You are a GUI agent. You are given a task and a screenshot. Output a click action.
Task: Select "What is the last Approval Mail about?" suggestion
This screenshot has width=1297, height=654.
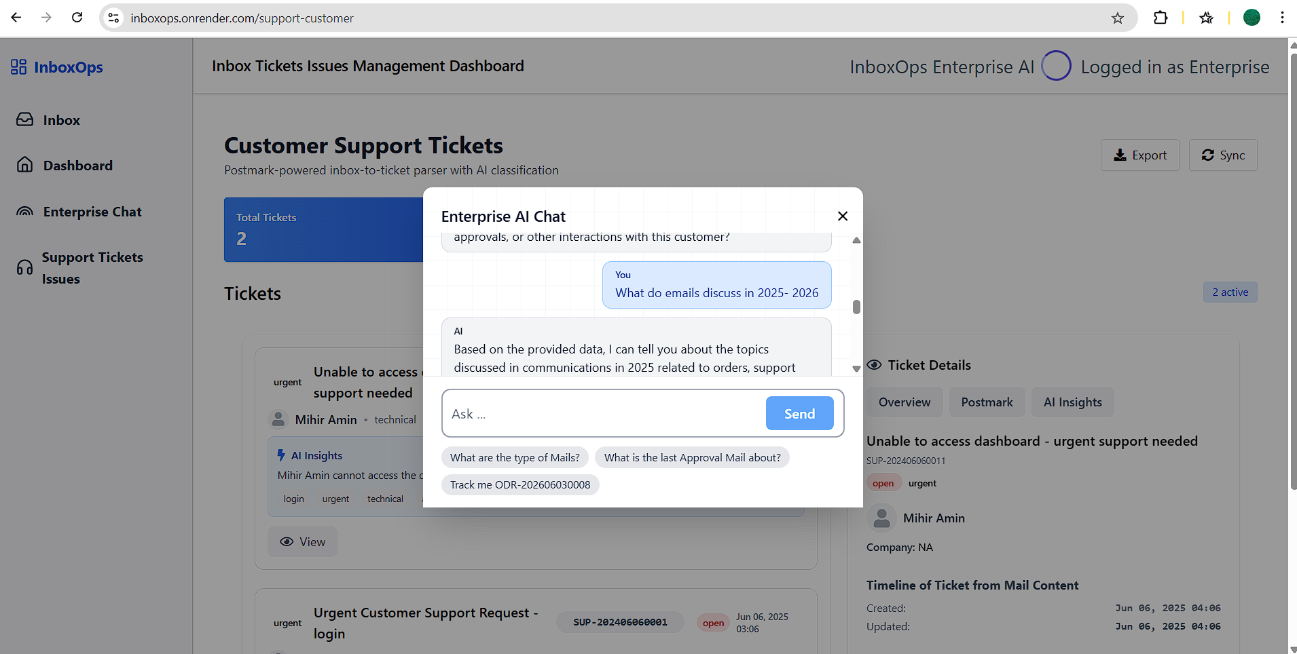click(x=692, y=457)
